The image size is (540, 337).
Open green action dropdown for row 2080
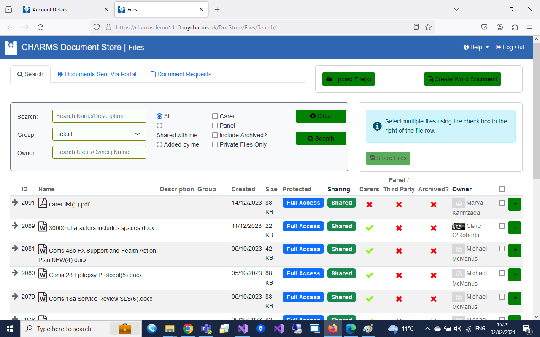click(515, 275)
